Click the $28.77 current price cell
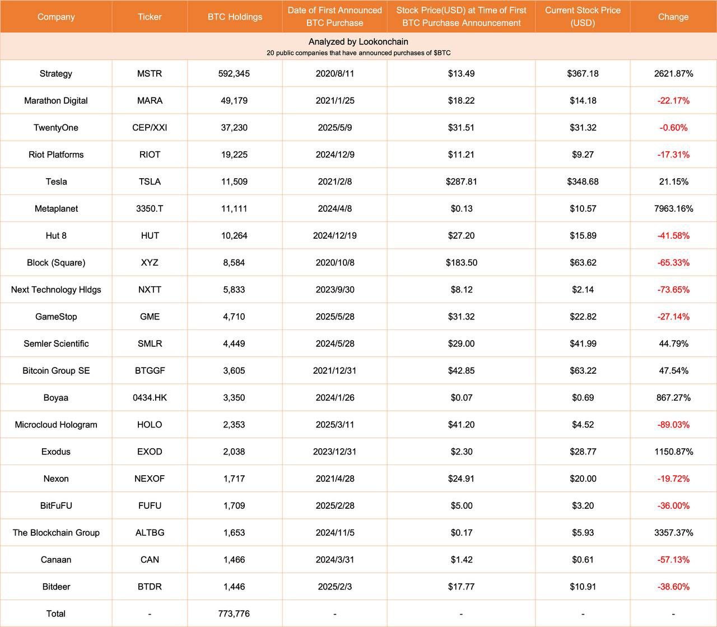Viewport: 717px width, 627px height. [x=583, y=451]
